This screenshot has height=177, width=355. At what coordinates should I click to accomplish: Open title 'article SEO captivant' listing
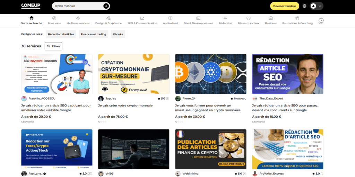[56, 108]
